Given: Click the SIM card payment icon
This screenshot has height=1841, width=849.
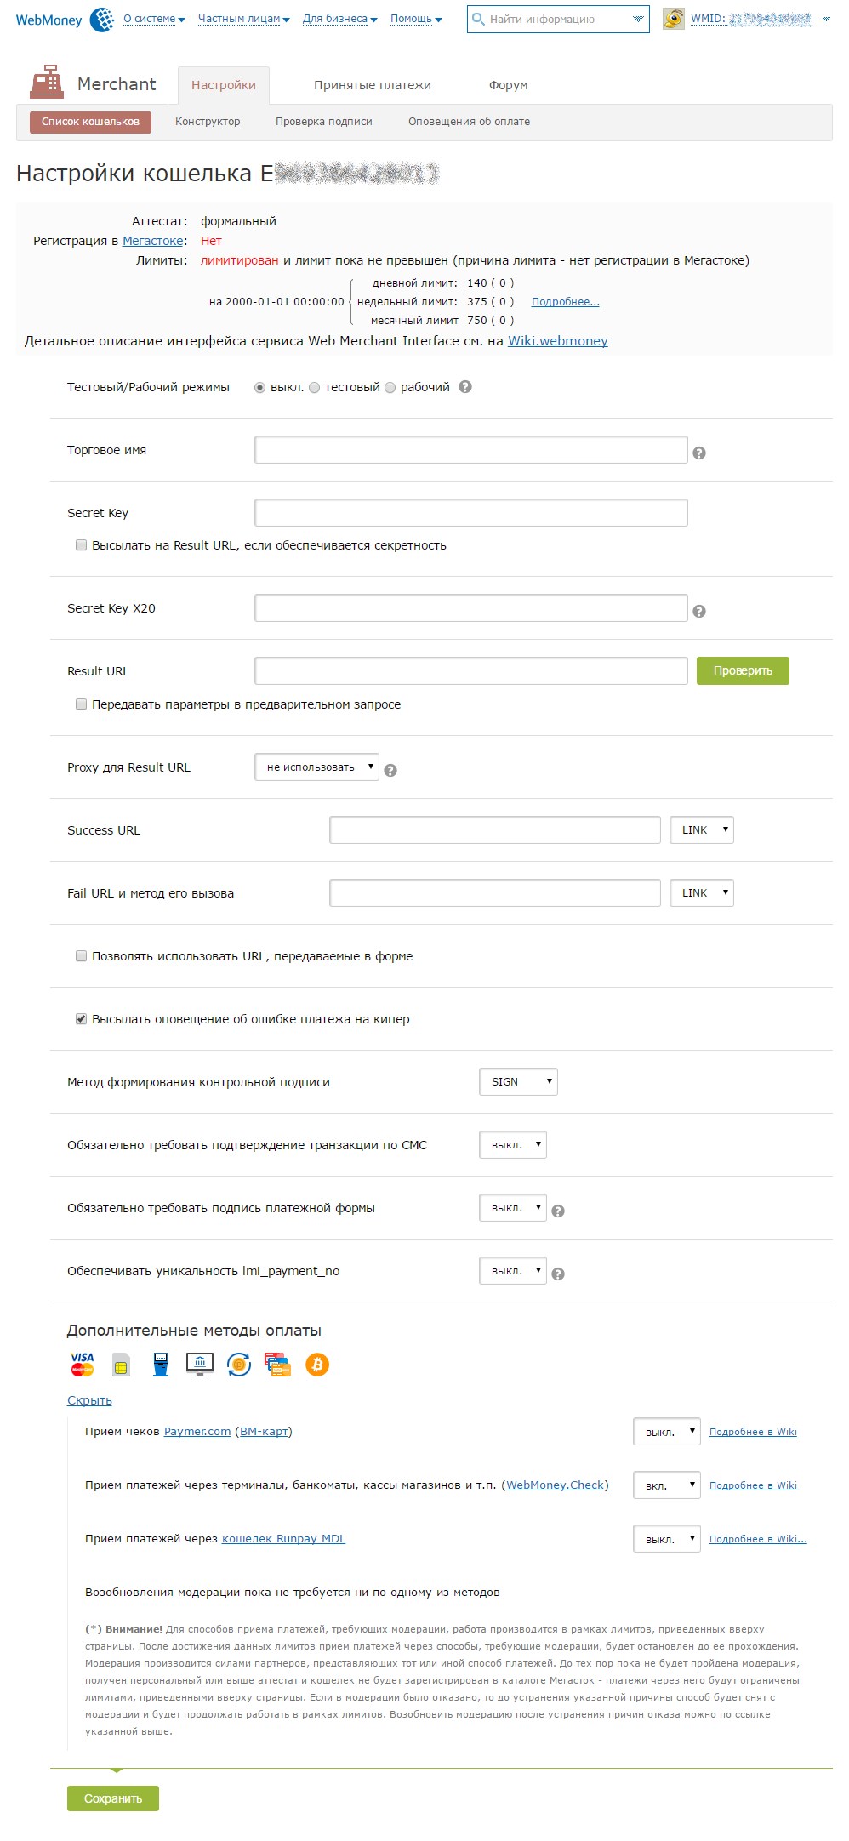Looking at the screenshot, I should click(121, 1365).
